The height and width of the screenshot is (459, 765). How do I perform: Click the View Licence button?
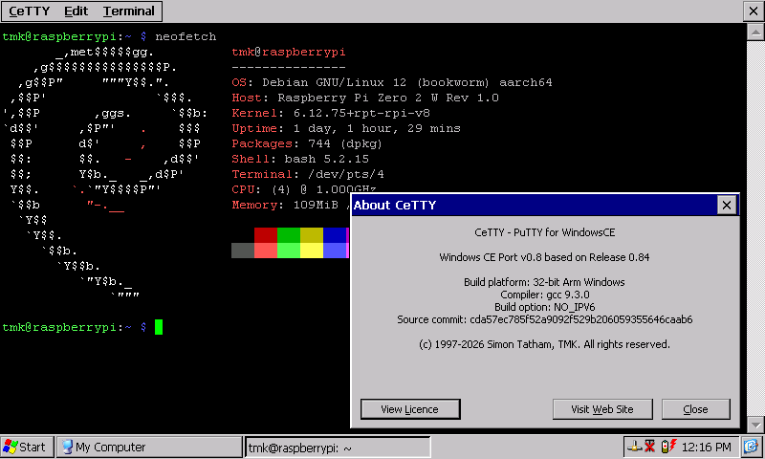tap(410, 409)
